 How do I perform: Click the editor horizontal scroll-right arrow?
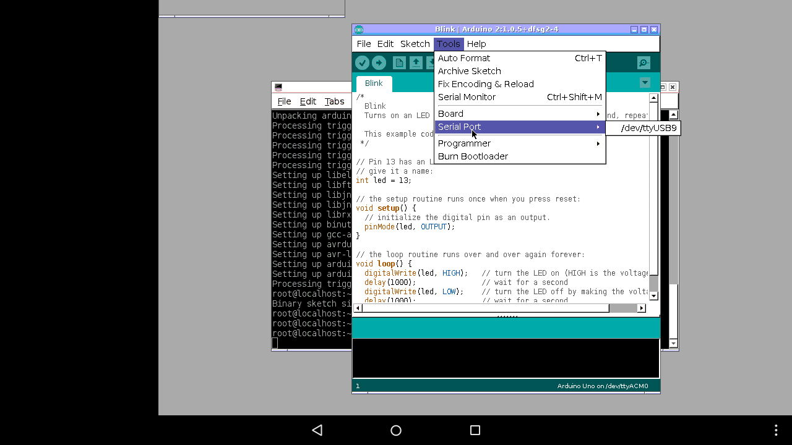(x=642, y=308)
